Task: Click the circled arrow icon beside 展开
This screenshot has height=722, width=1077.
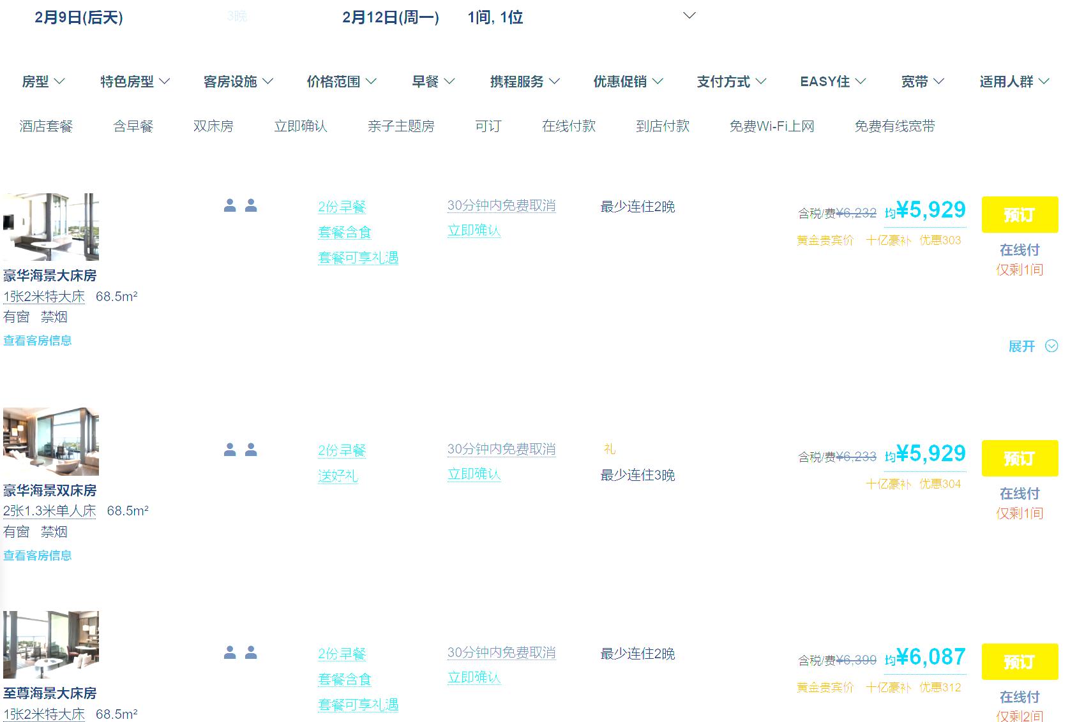Action: (1051, 346)
